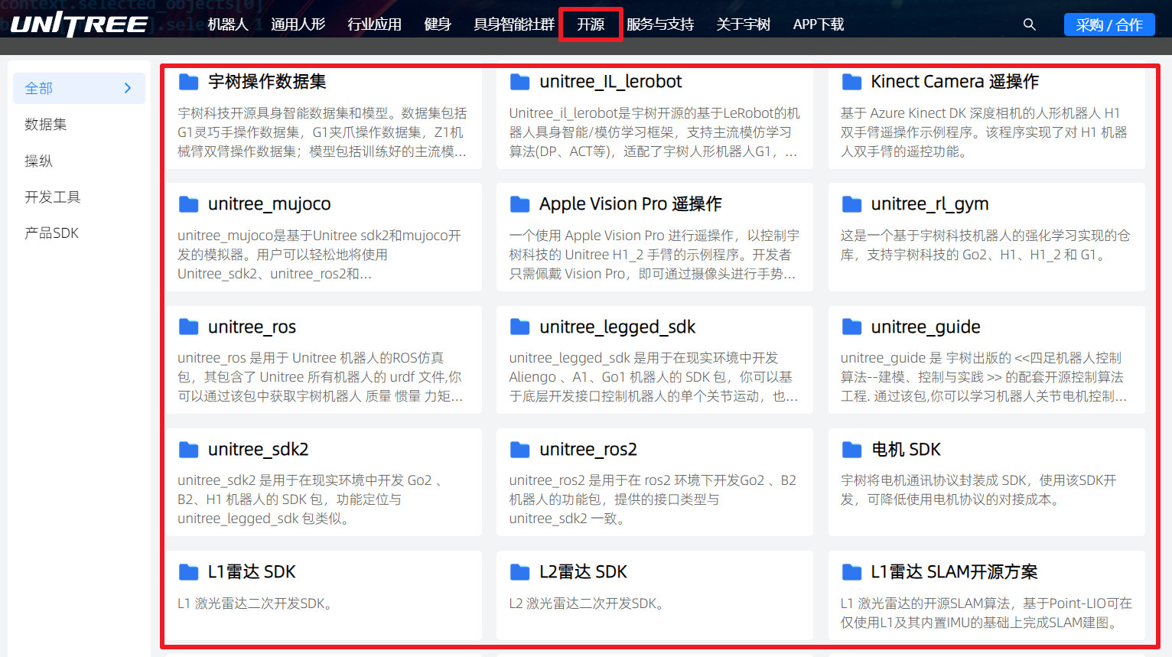Click description starting Unitree_il_lerobot是宇树开源
This screenshot has height=657, width=1172.
click(x=654, y=132)
